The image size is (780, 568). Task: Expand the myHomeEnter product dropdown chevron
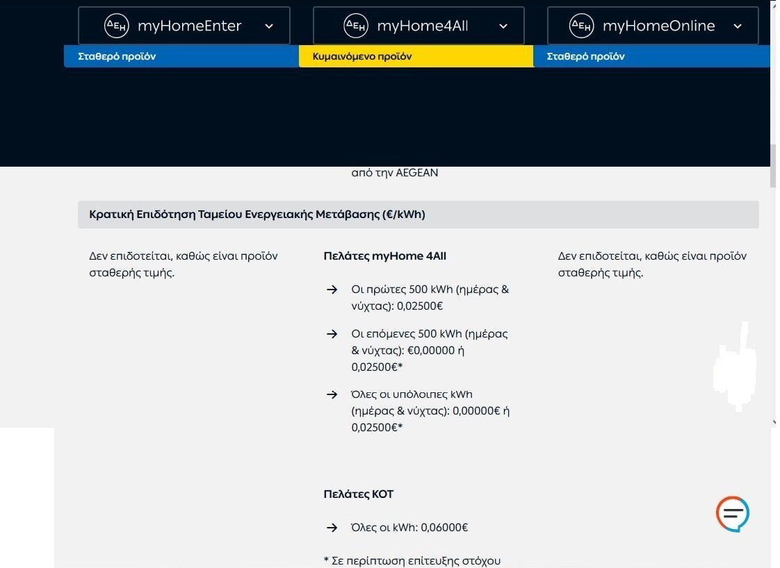(x=268, y=26)
